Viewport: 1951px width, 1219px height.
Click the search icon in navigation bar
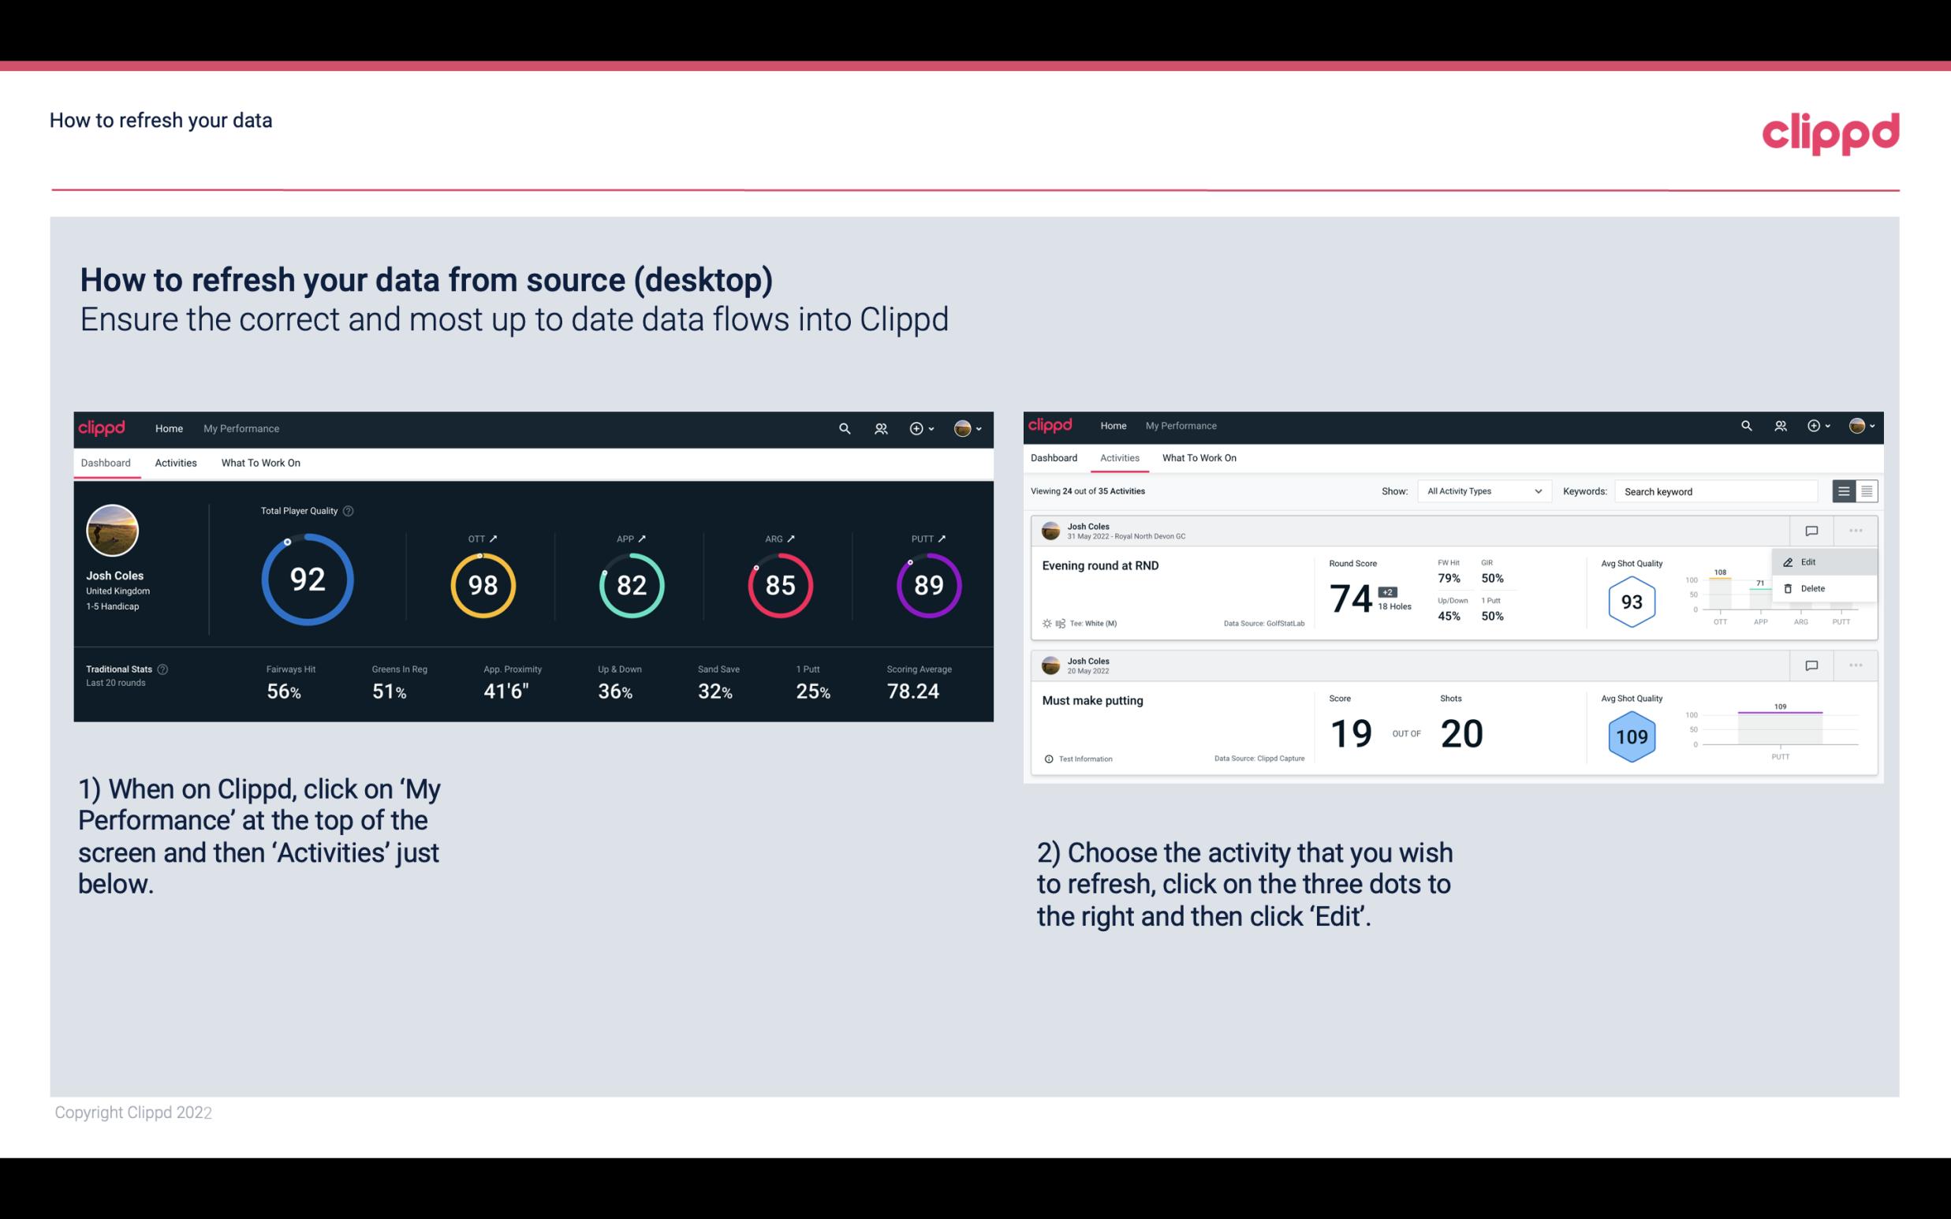click(844, 427)
